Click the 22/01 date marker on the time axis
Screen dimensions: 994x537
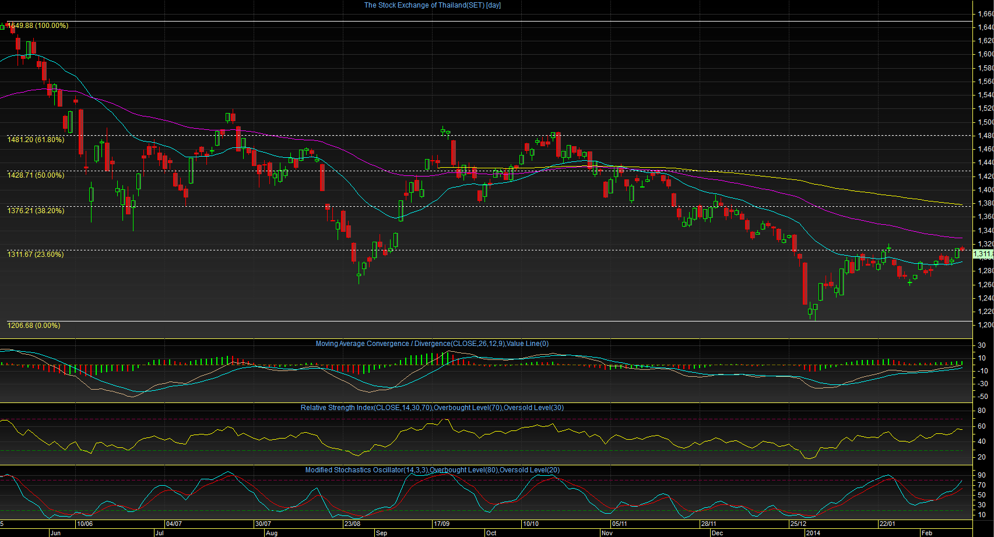[x=887, y=524]
